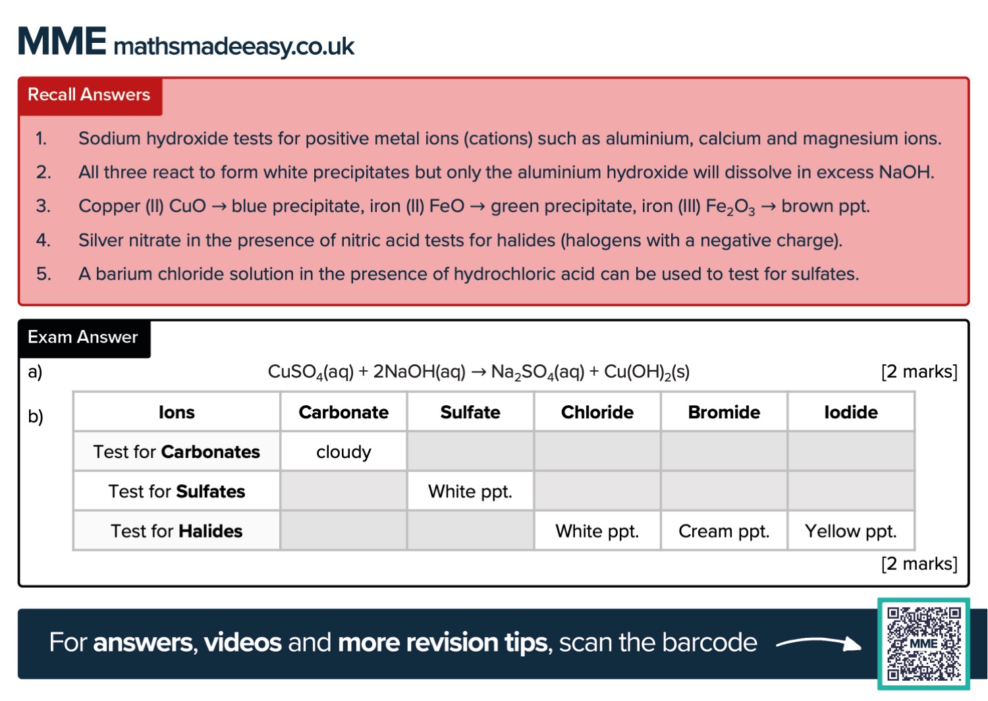Select the Recall Answers tab label
This screenshot has height=701, width=988.
pos(89,95)
